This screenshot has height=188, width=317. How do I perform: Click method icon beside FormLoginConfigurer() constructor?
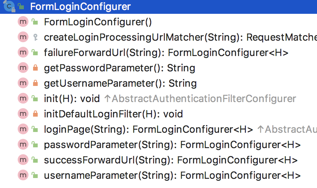point(23,22)
